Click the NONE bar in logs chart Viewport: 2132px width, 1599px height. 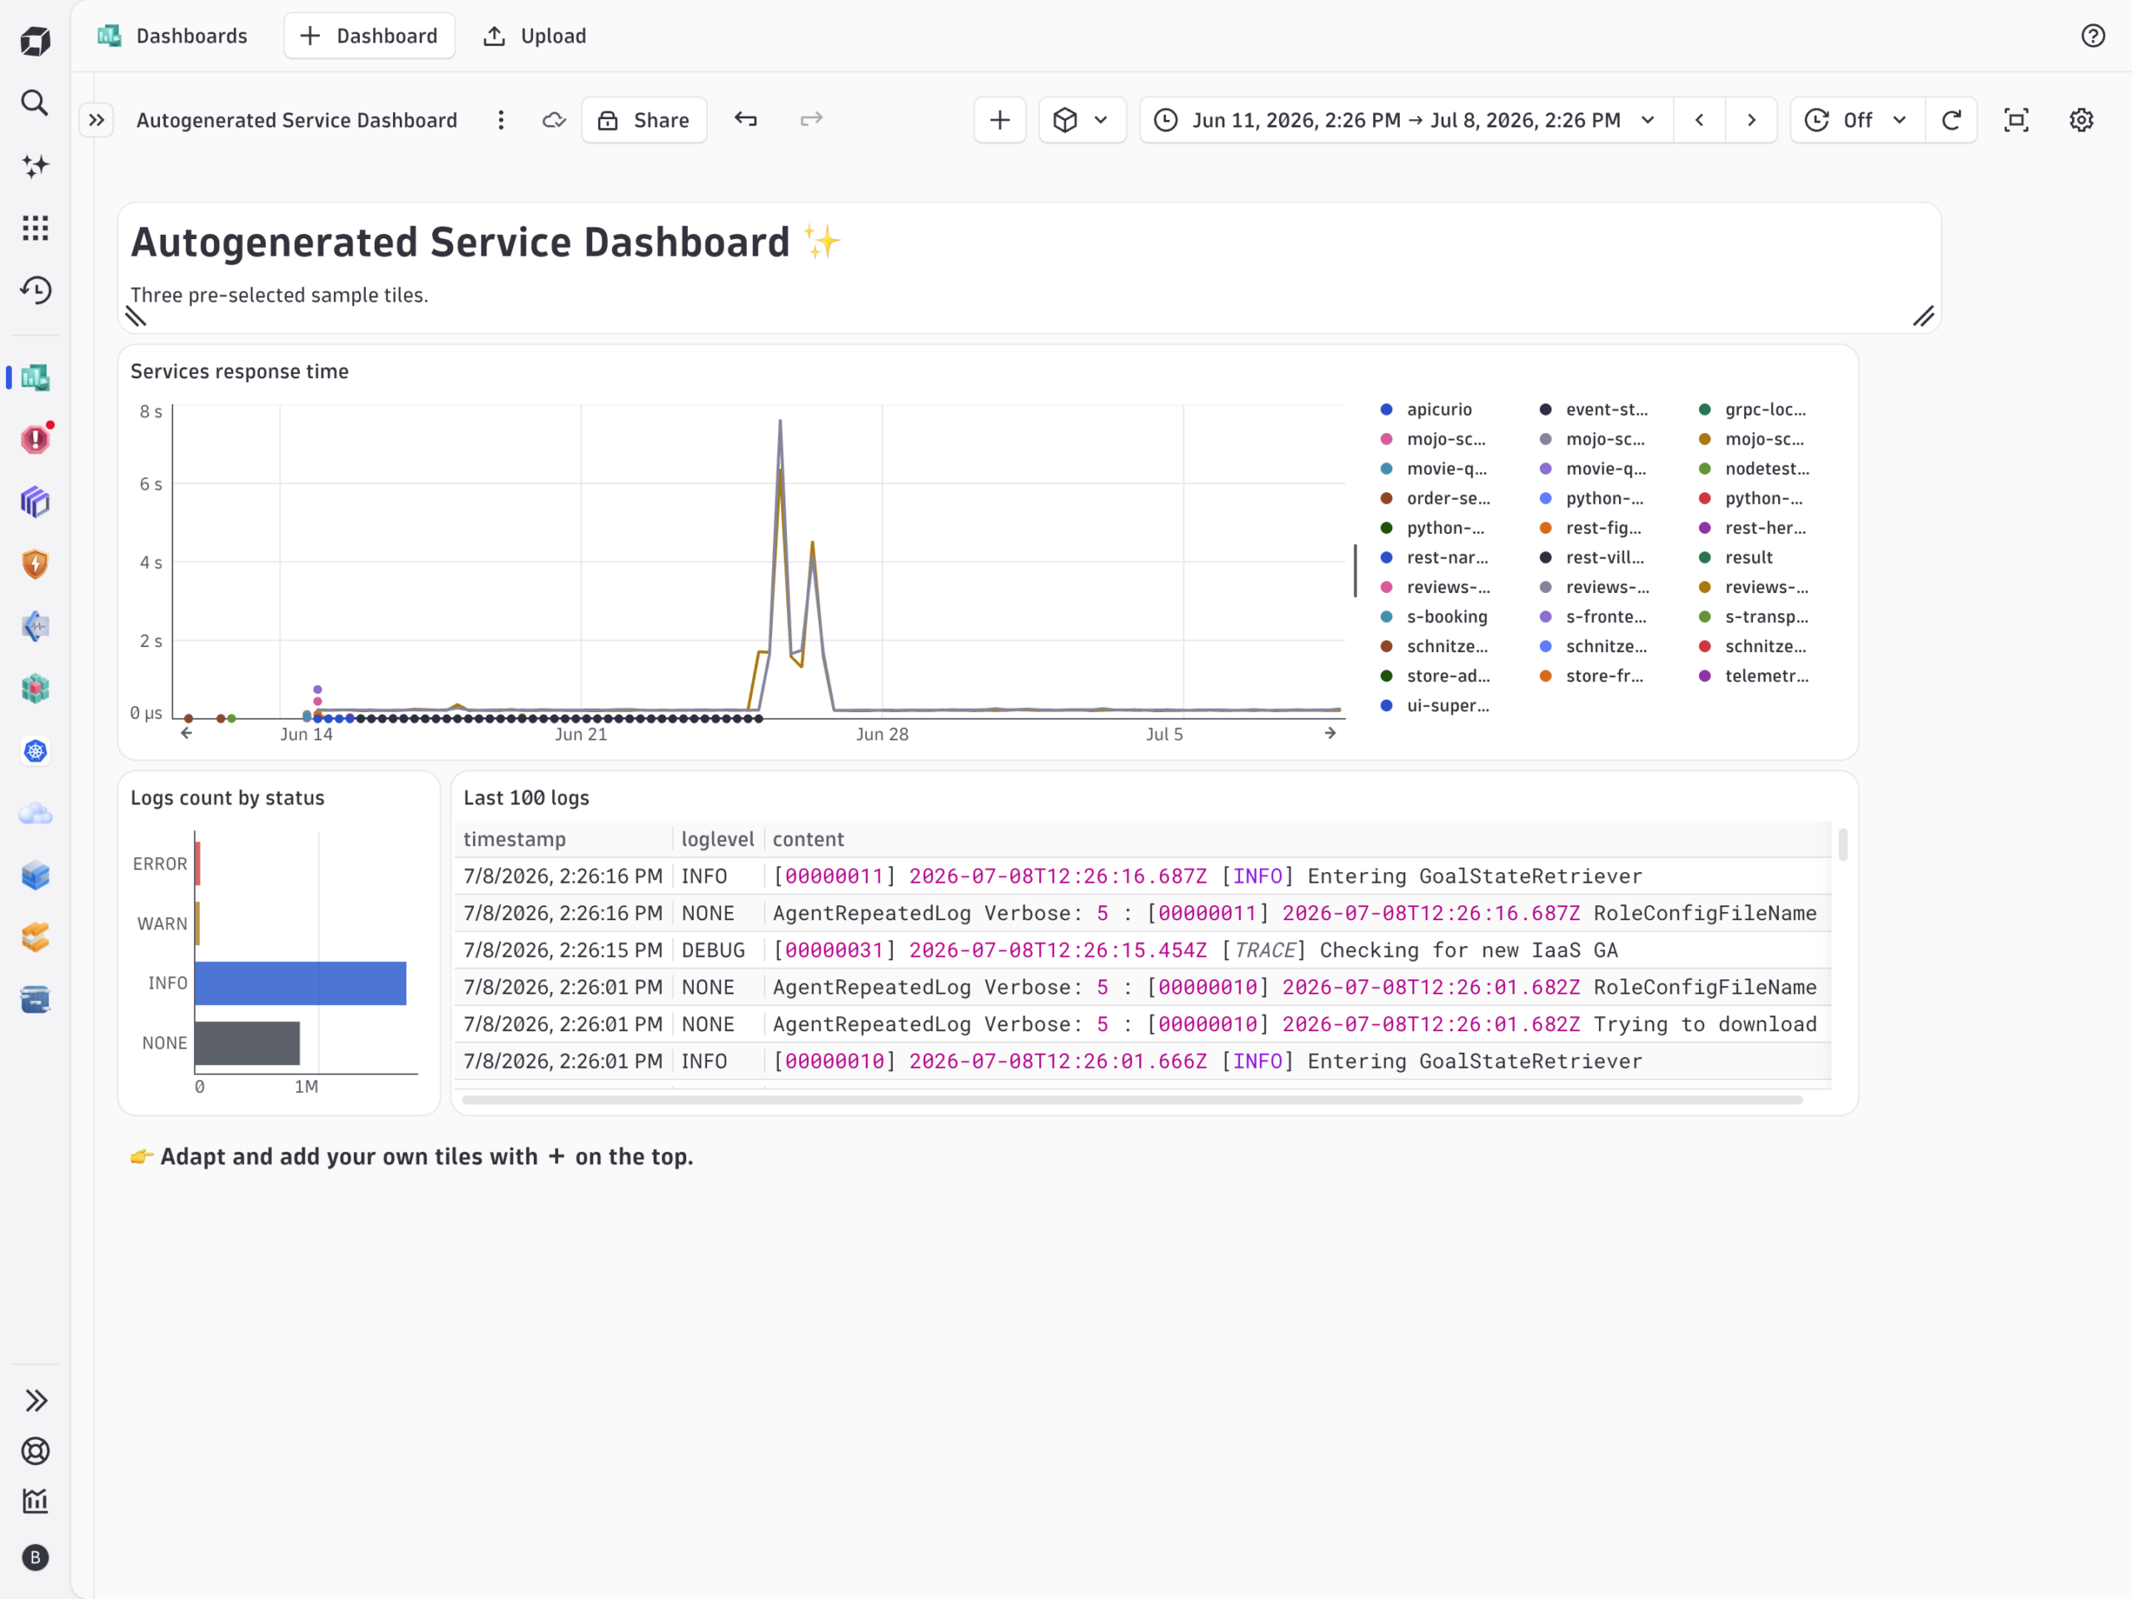247,1043
